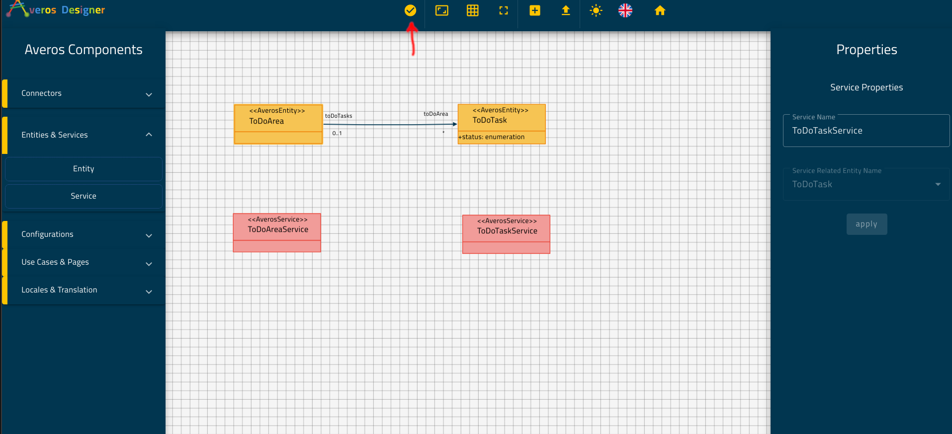Go to home via house icon
The image size is (952, 434).
tap(660, 10)
